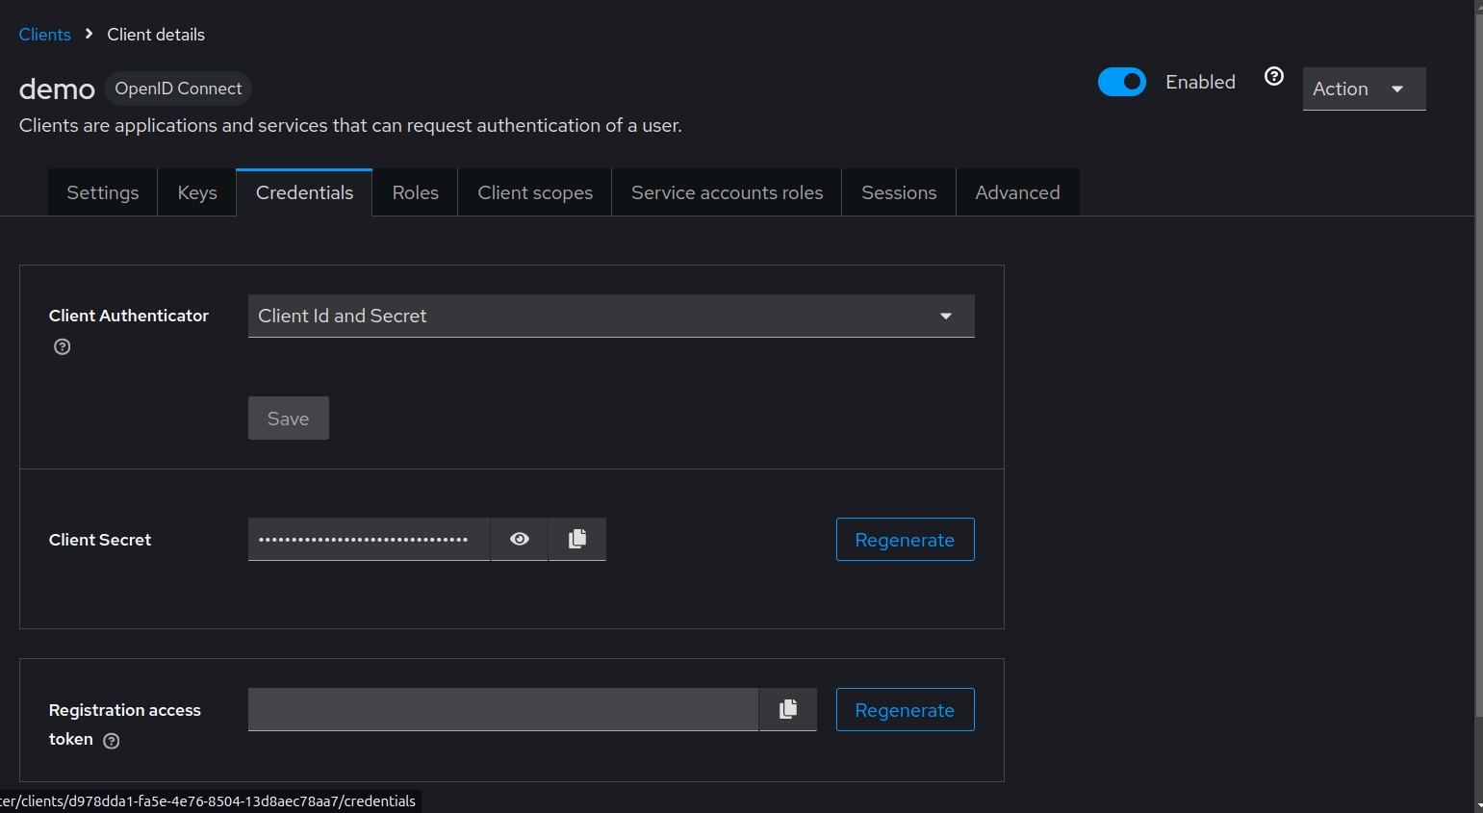1483x813 pixels.
Task: Click the Client Secret masked field
Action: [x=370, y=539]
